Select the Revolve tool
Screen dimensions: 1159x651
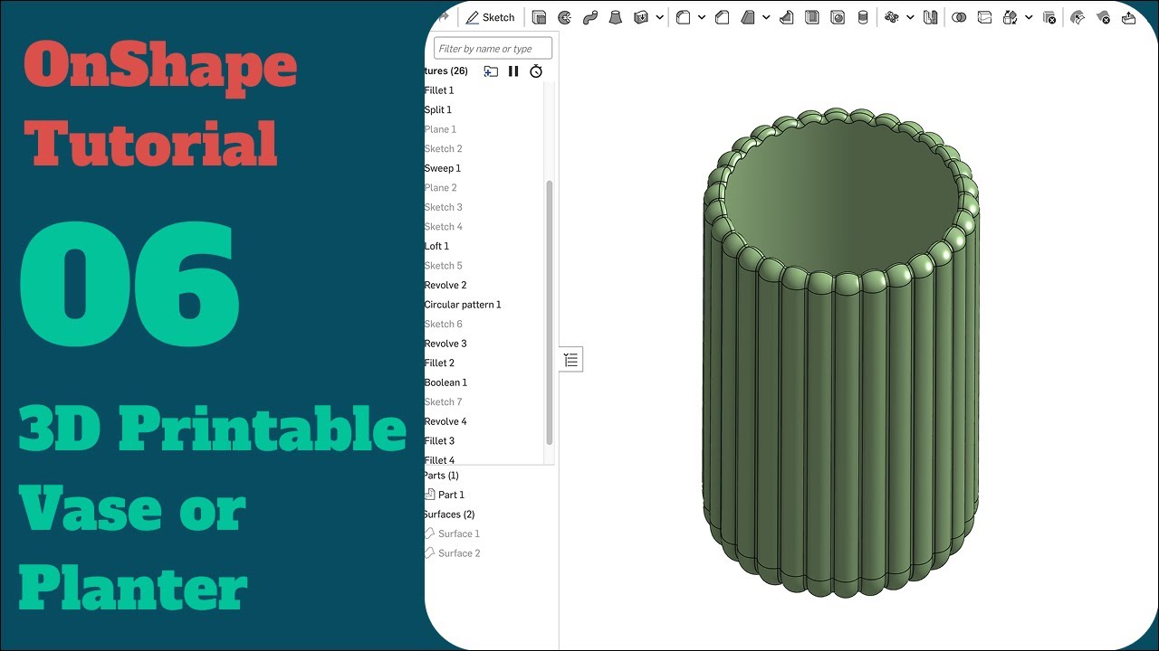pyautogui.click(x=565, y=17)
